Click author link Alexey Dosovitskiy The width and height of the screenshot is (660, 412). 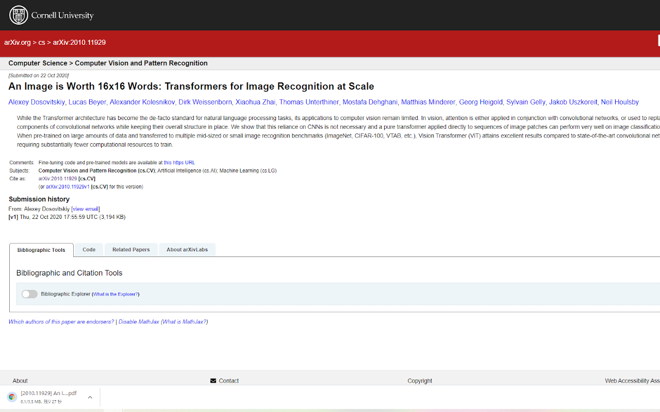[x=37, y=102]
